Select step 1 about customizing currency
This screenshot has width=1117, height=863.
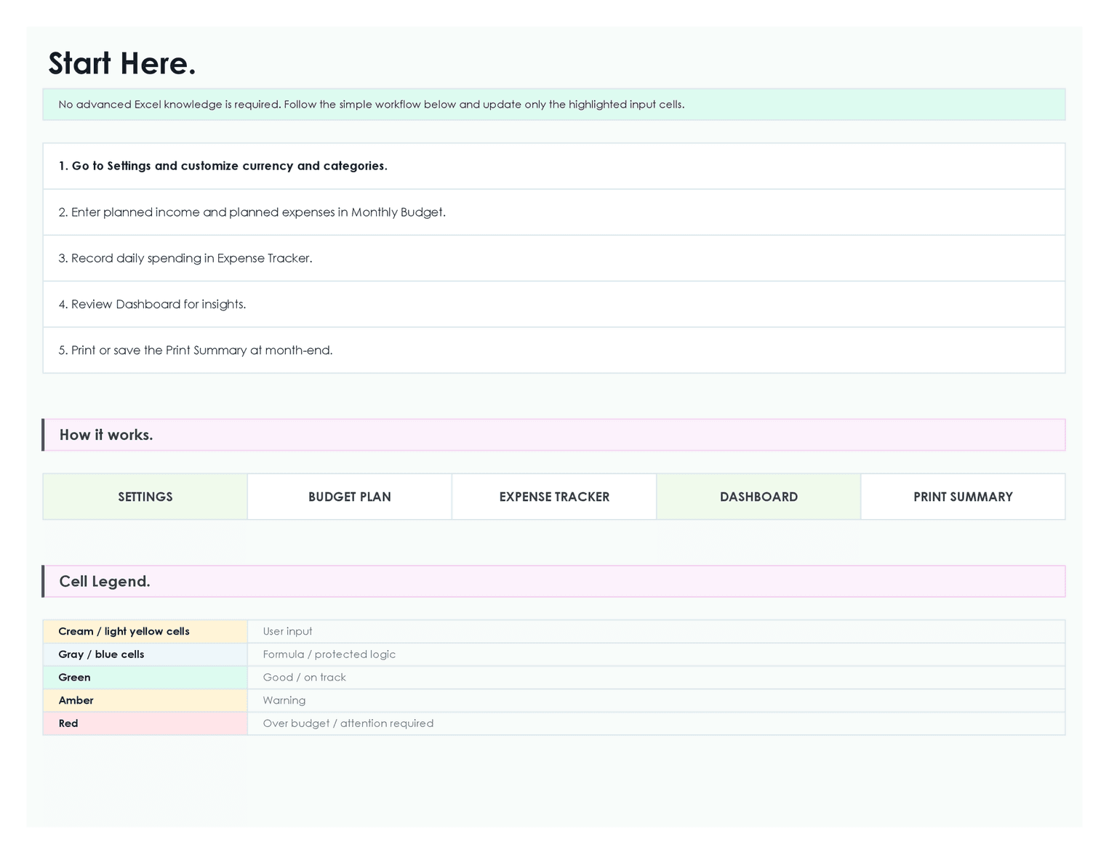click(x=554, y=166)
